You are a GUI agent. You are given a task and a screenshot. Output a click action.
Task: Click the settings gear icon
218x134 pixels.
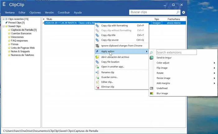(x=183, y=12)
